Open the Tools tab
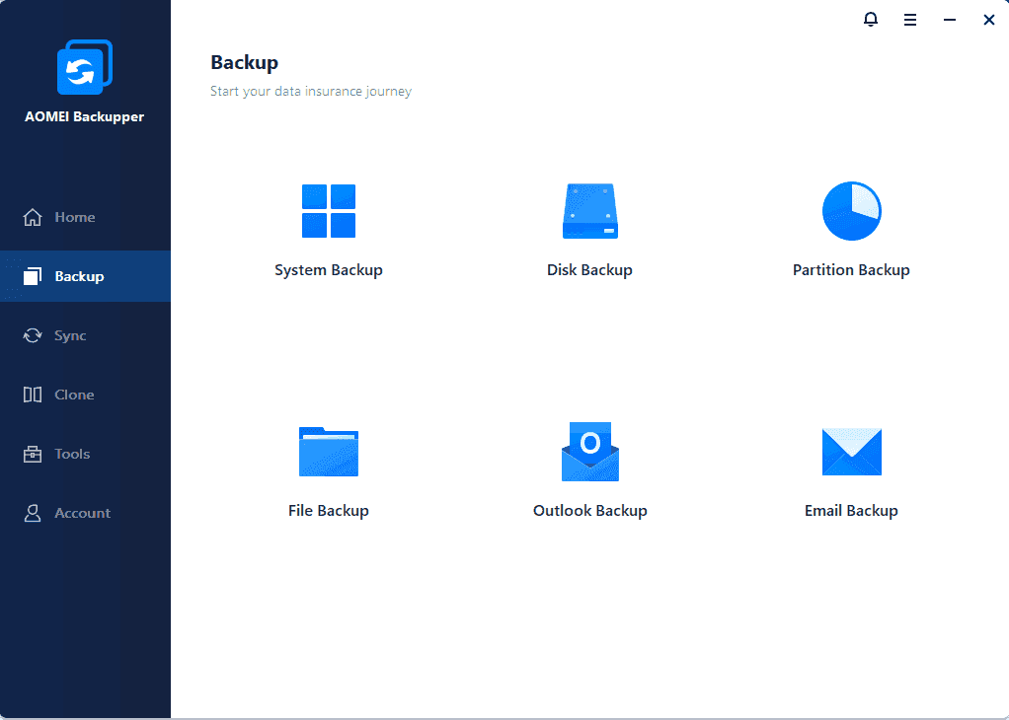Screen dimensions: 1009x720 [85, 454]
